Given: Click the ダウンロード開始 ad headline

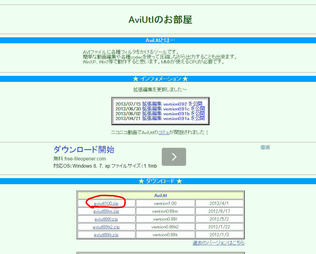Looking at the screenshot, I should [x=84, y=150].
